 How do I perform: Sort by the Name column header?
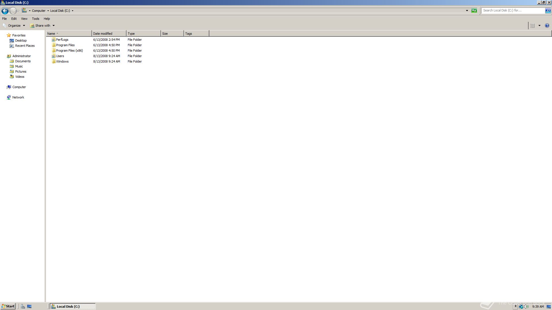click(x=69, y=34)
